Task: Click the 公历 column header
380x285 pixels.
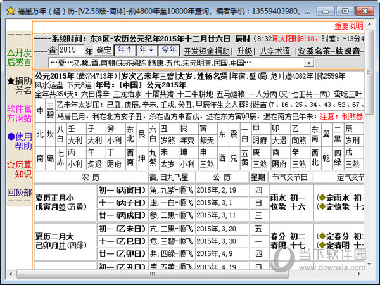Action: pos(222,177)
